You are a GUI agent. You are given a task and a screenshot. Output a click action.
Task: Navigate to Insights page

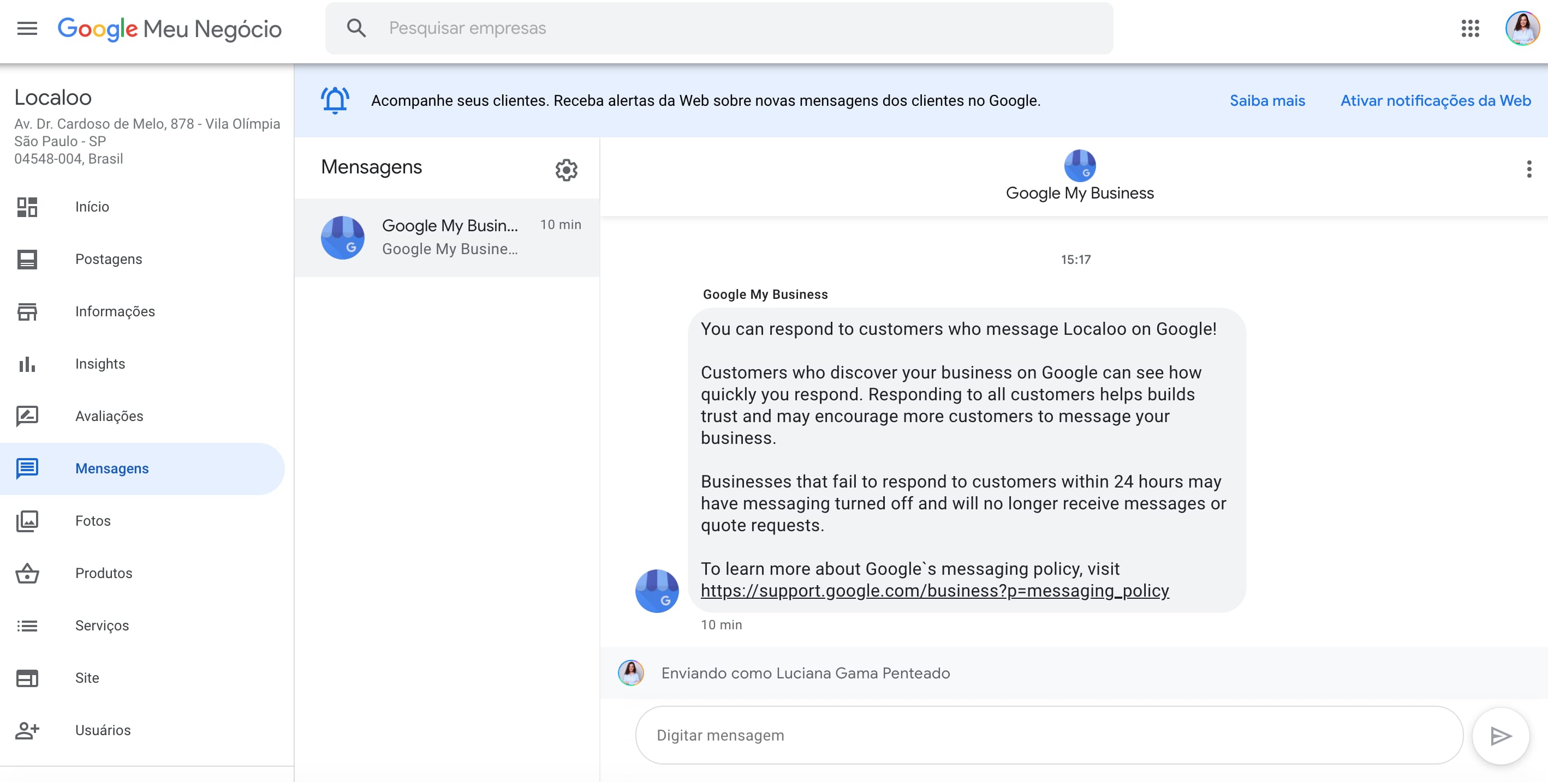tap(100, 364)
